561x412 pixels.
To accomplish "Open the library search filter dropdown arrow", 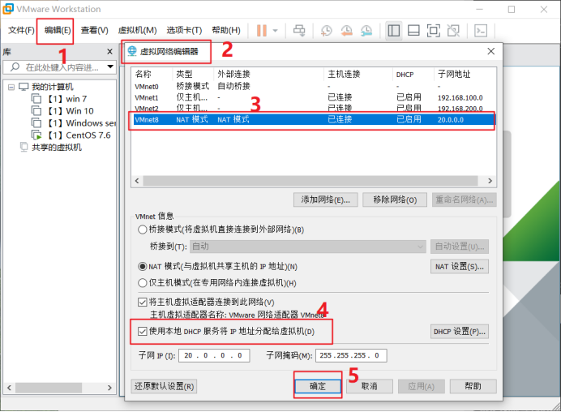I will [x=110, y=67].
